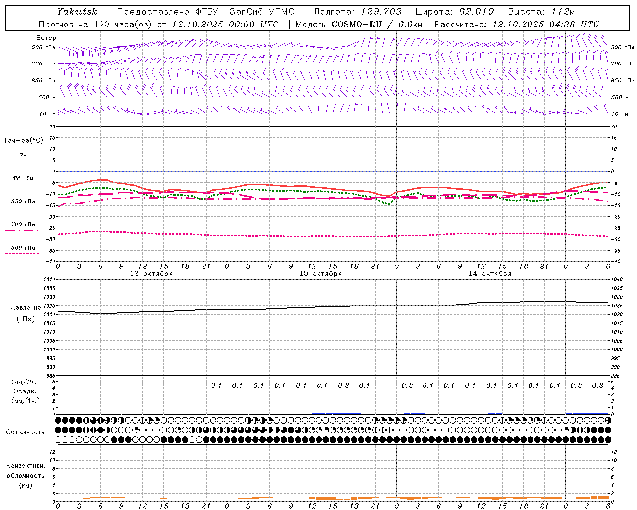Click the '2м' temperature legend entry

23,156
